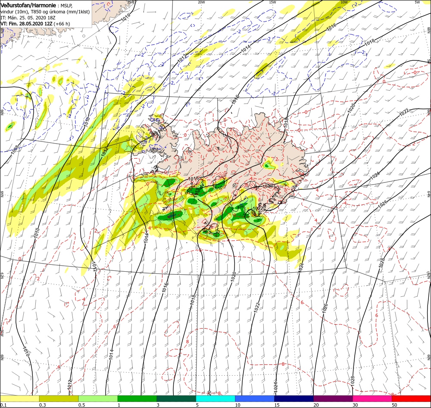Screen dimensions: 431x408
Task: Pick the cyan 5–10 mm legend swatch
Action: click(x=215, y=399)
